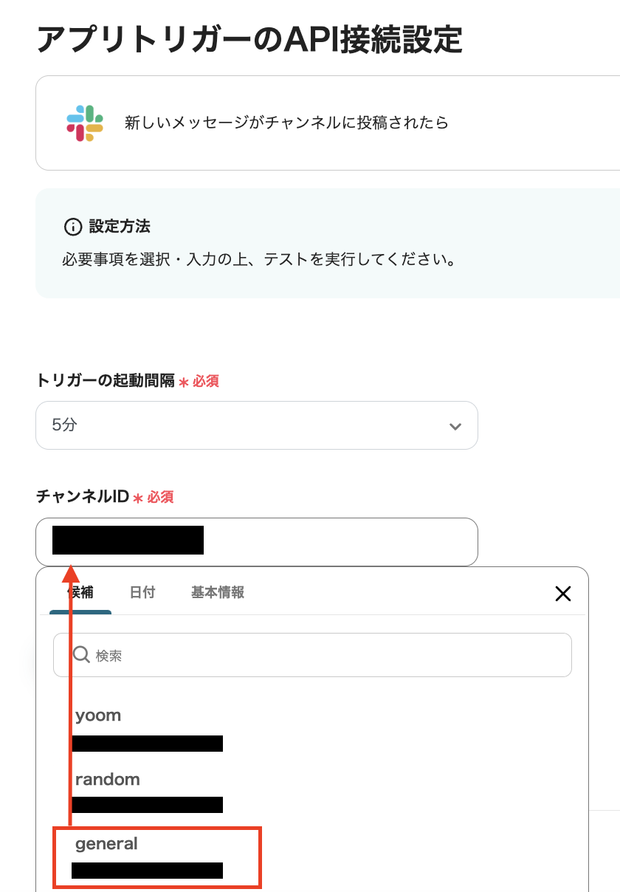Image resolution: width=620 pixels, height=892 pixels.
Task: Select the general channel from the list
Action: coord(108,843)
